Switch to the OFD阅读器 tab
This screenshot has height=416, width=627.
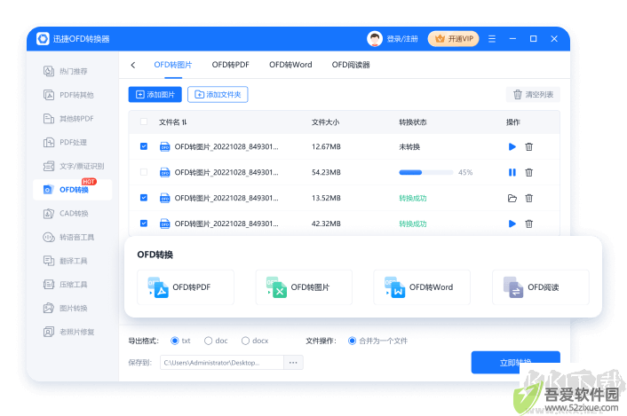pyautogui.click(x=351, y=65)
